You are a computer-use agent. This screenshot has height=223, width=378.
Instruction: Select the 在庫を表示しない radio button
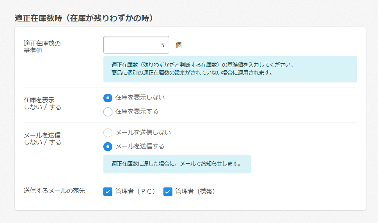pyautogui.click(x=108, y=98)
